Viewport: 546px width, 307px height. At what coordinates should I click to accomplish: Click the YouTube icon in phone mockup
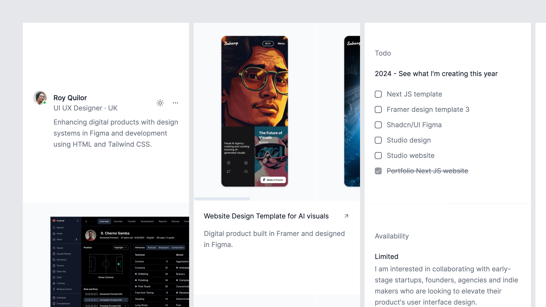246,171
